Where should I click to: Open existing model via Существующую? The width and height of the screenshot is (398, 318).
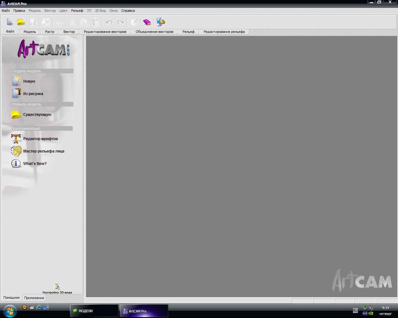coord(16,115)
